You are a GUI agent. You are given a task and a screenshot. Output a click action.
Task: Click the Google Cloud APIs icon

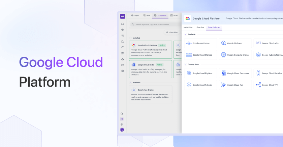tap(258, 43)
